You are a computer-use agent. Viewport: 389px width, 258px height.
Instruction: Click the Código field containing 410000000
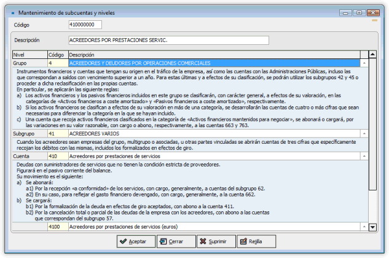point(89,25)
